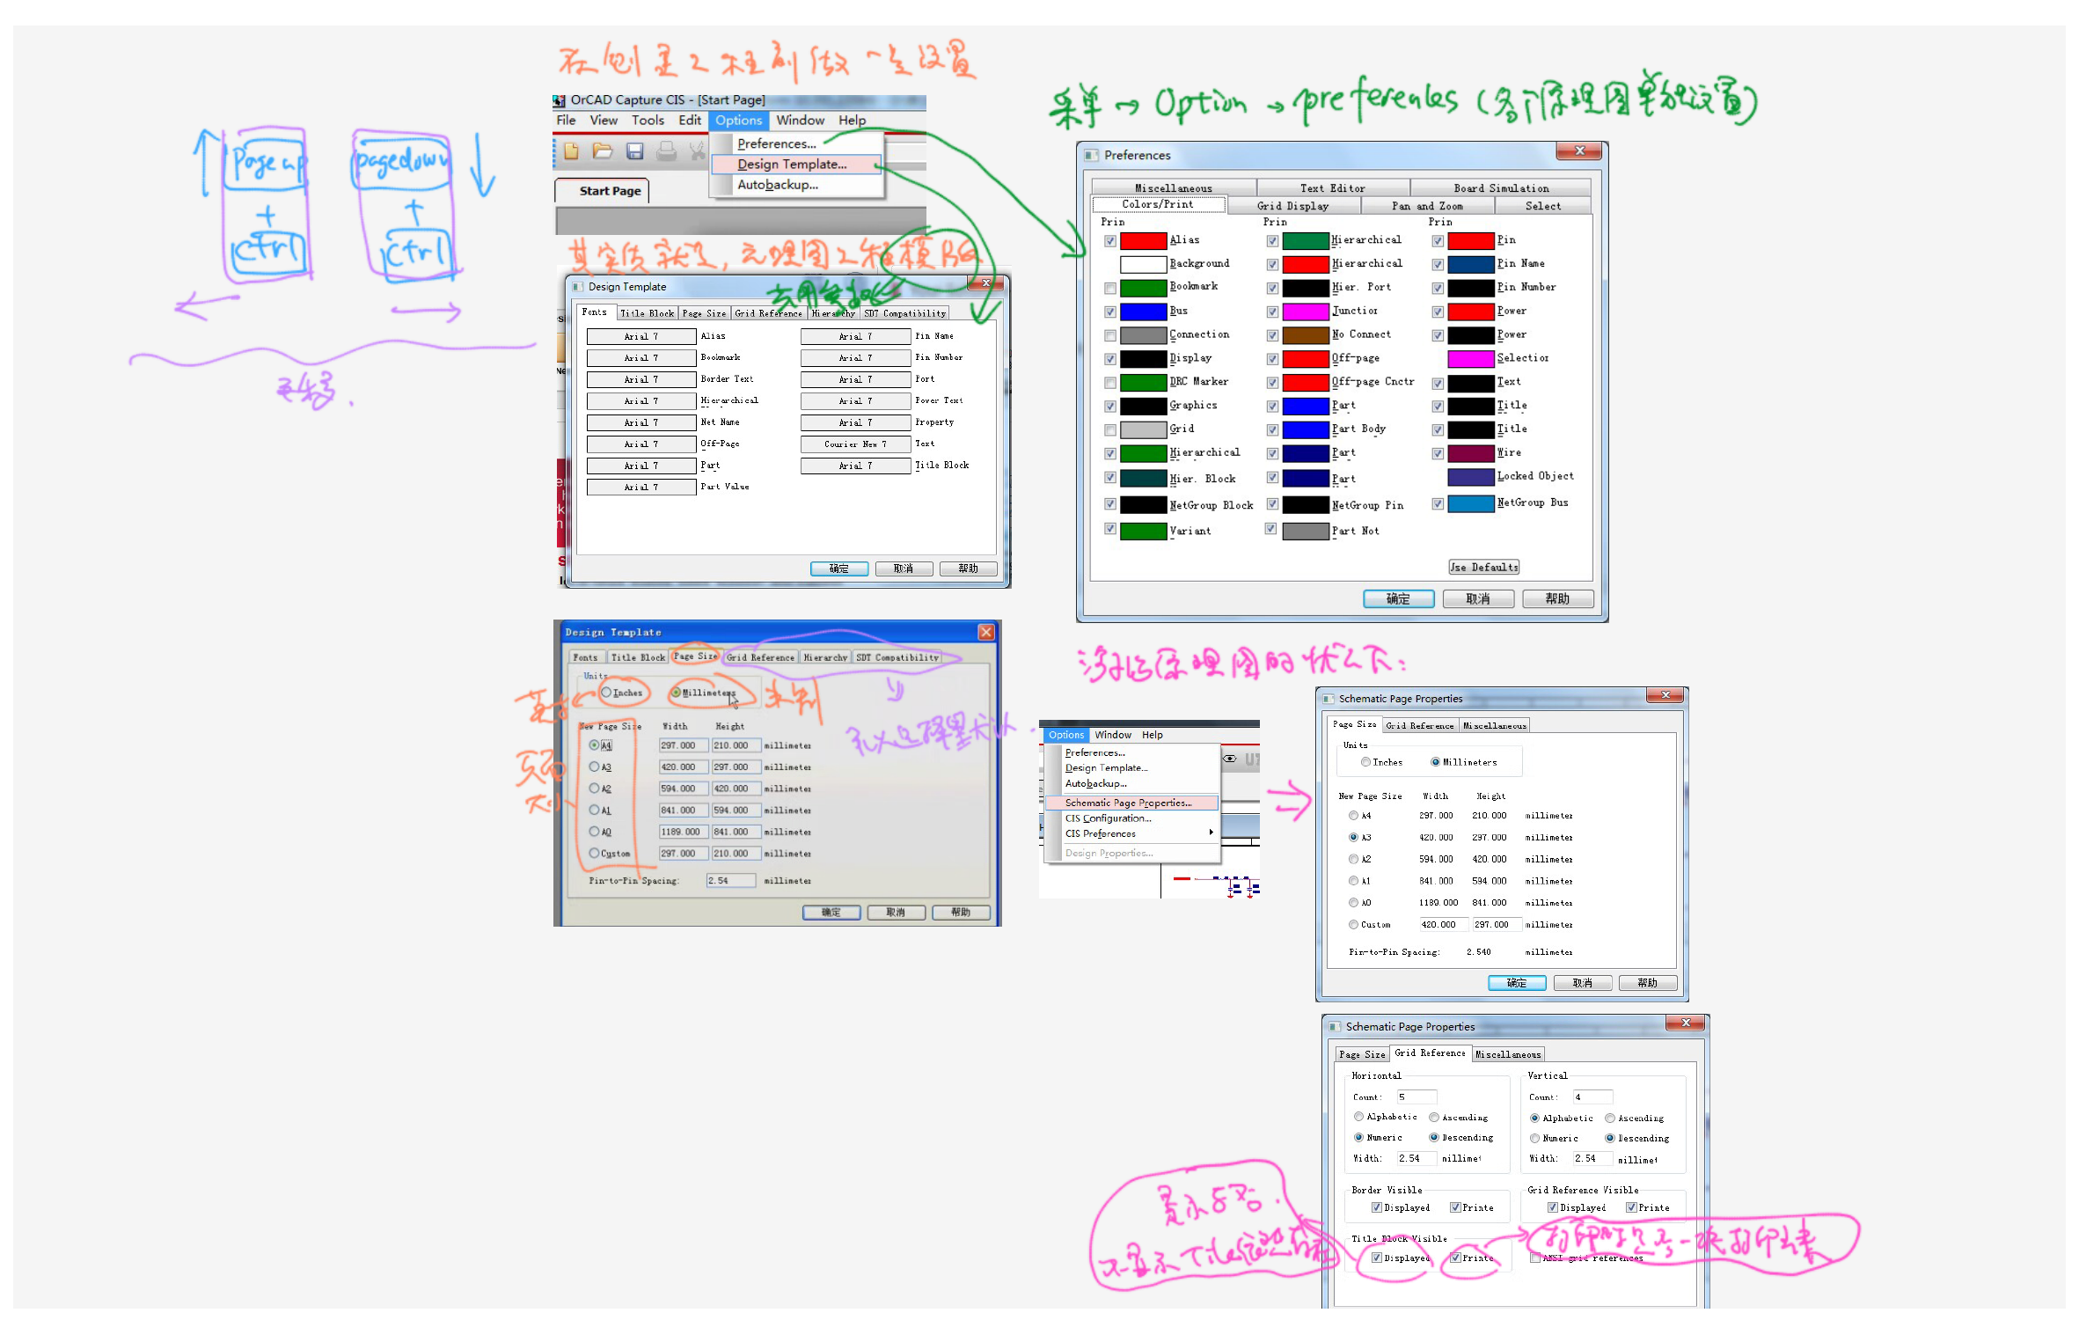Choose Autobackup... in the top Options dropdown
Screen dimensions: 2079x1335
pos(778,185)
